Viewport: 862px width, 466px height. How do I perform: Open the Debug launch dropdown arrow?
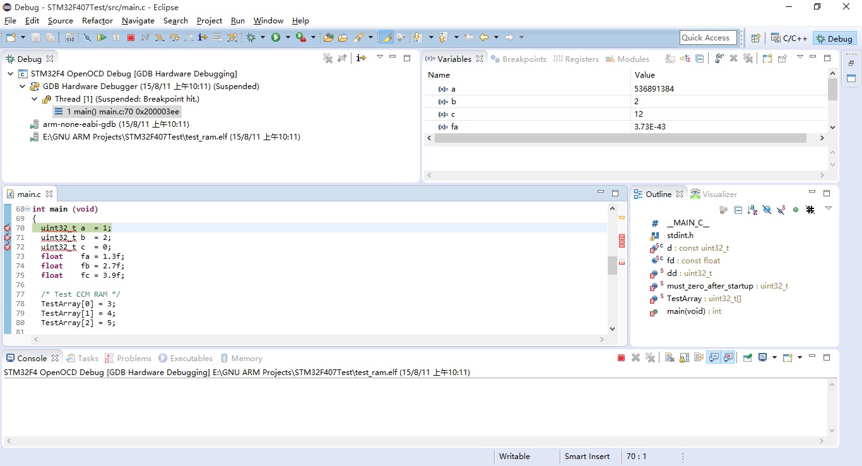(263, 38)
